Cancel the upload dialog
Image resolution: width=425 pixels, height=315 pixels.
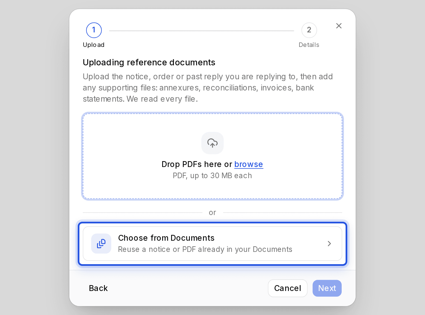pyautogui.click(x=288, y=288)
